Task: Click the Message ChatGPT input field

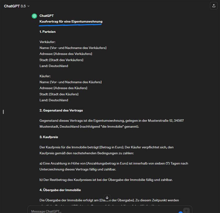Action: coord(104,211)
